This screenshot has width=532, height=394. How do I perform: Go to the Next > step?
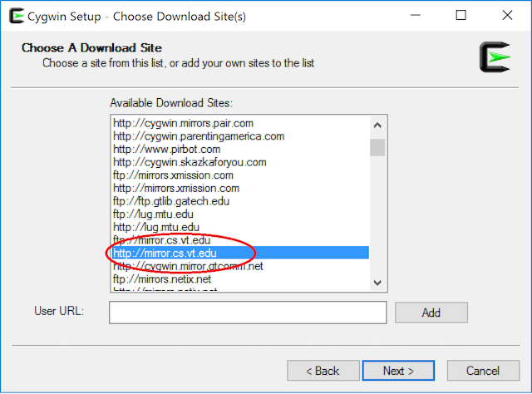398,371
